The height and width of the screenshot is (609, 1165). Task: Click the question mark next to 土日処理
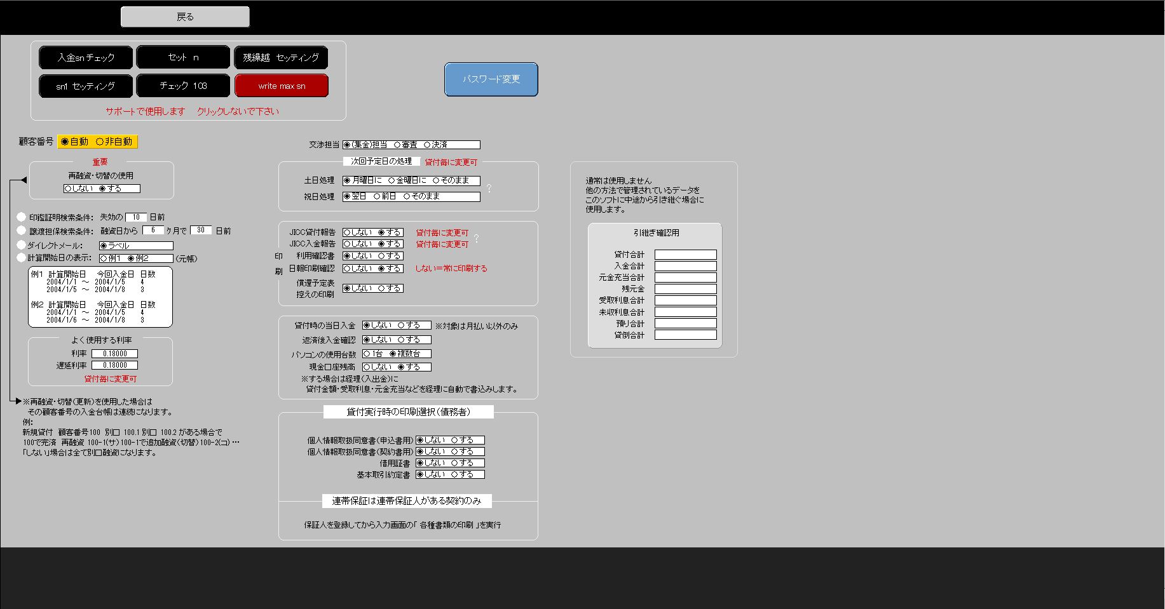pyautogui.click(x=489, y=189)
